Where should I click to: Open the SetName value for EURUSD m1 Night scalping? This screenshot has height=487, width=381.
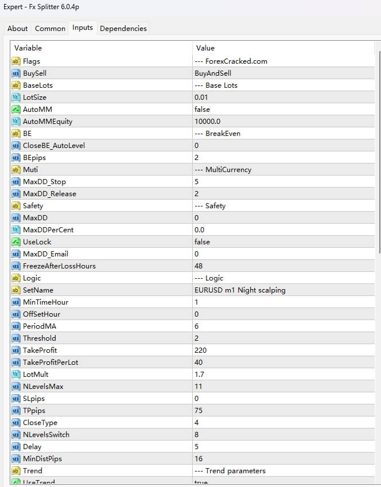coord(241,290)
